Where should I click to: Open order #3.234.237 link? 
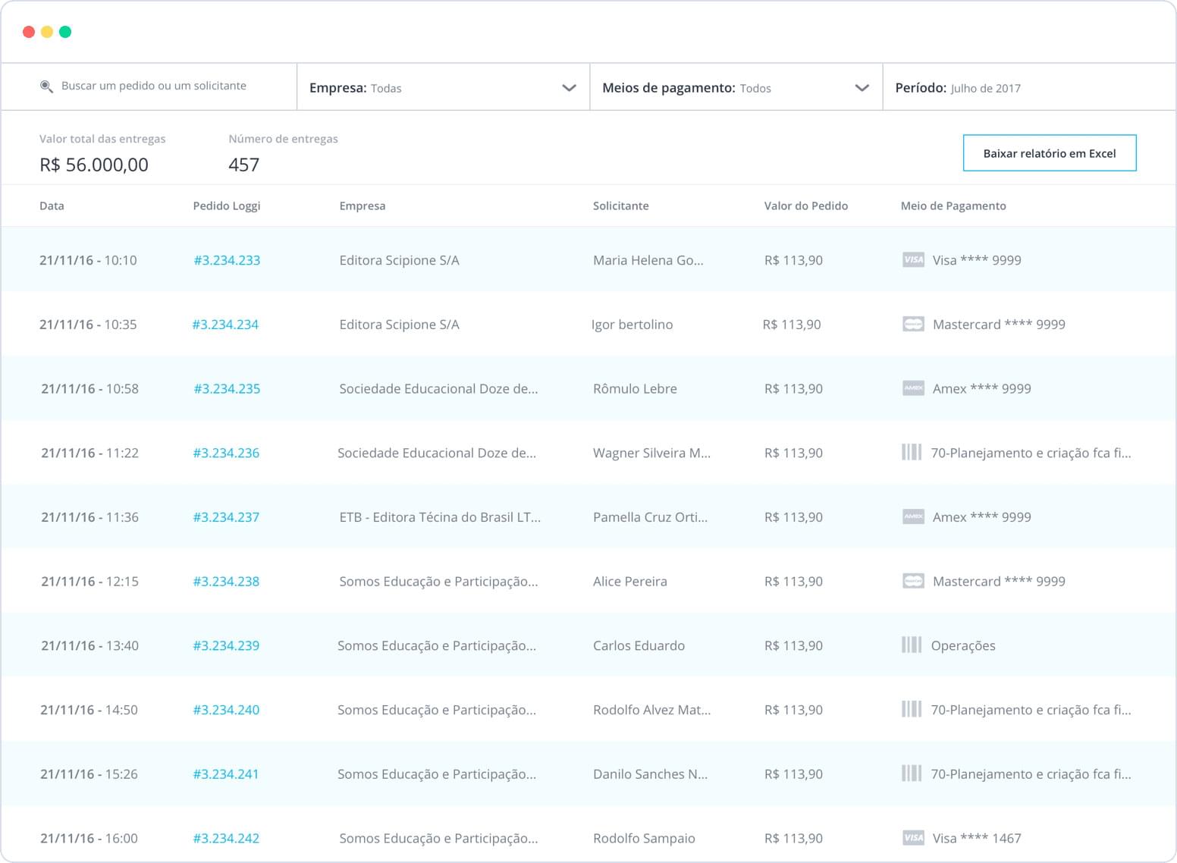coord(226,517)
